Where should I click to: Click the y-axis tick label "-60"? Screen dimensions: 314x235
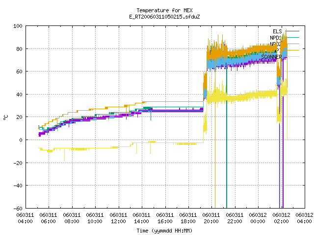[x=18, y=209]
